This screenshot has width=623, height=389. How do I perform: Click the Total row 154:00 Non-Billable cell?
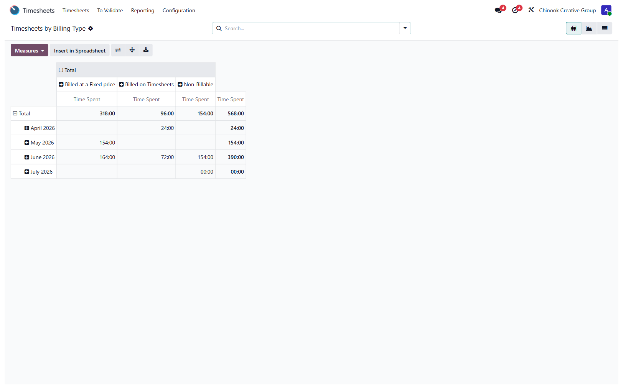point(195,113)
